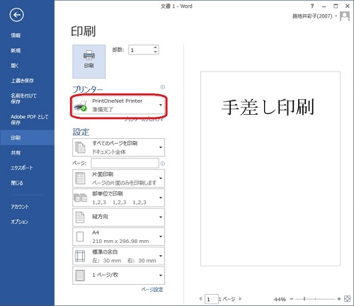Click the back arrow circle icon
The height and width of the screenshot is (306, 354).
tap(16, 15)
